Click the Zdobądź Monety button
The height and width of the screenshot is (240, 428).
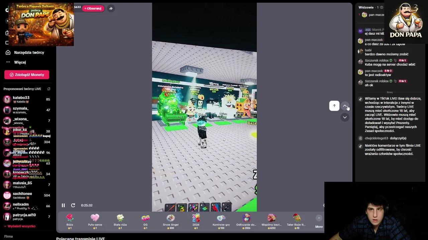pos(27,75)
